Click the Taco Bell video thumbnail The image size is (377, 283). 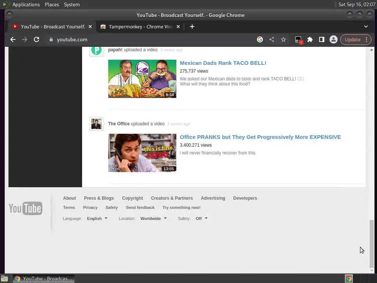pyautogui.click(x=142, y=79)
